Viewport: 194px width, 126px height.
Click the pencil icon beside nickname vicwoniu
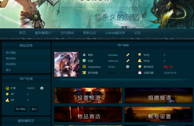coord(128,55)
